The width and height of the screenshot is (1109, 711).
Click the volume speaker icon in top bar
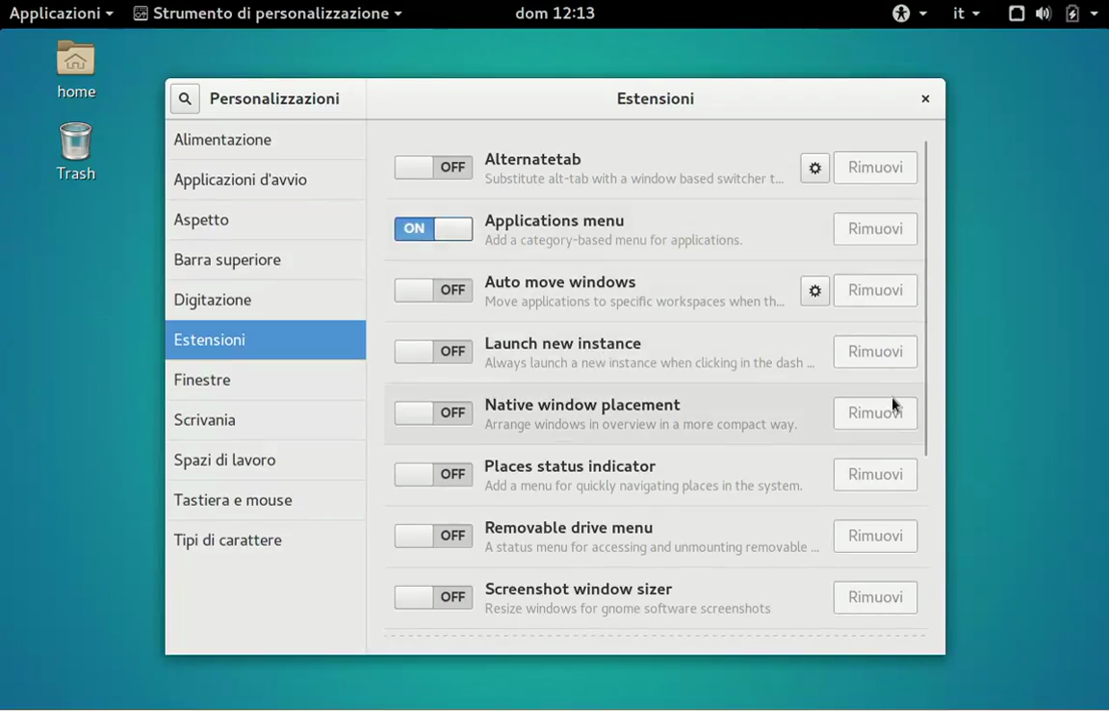click(x=1043, y=13)
